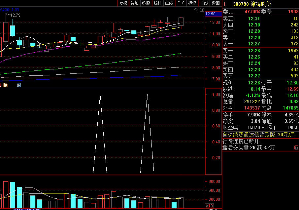Click the 财 finance badge under the chart
This screenshot has width=299, height=210.
coord(19,85)
